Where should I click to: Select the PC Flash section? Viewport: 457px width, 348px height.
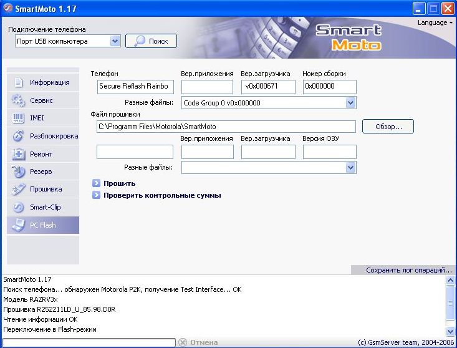[43, 225]
